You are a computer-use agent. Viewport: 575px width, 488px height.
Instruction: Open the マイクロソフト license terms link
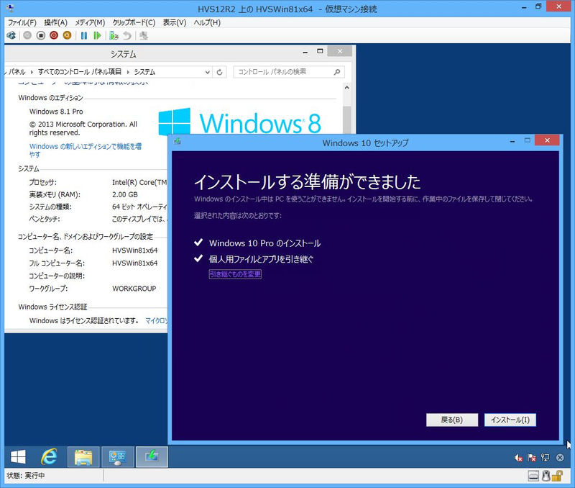tap(157, 320)
